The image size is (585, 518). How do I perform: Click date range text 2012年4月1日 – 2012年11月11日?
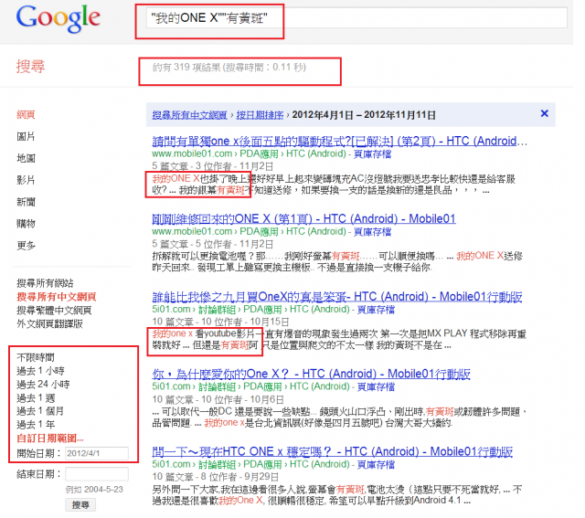coord(364,115)
